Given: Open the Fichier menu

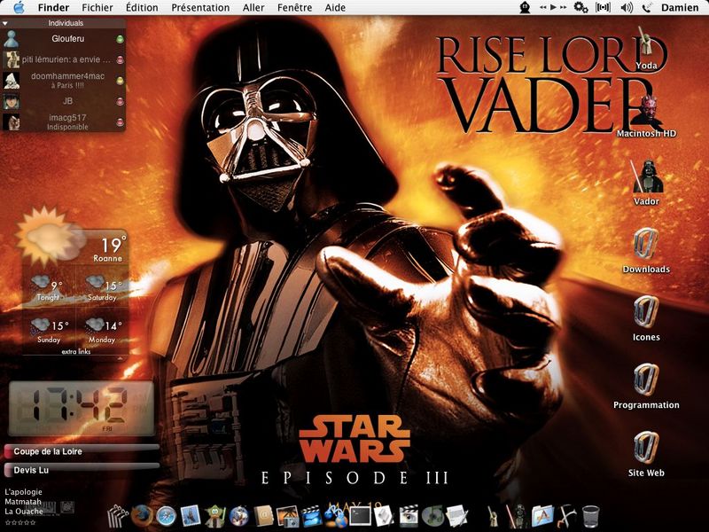Looking at the screenshot, I should (97, 8).
